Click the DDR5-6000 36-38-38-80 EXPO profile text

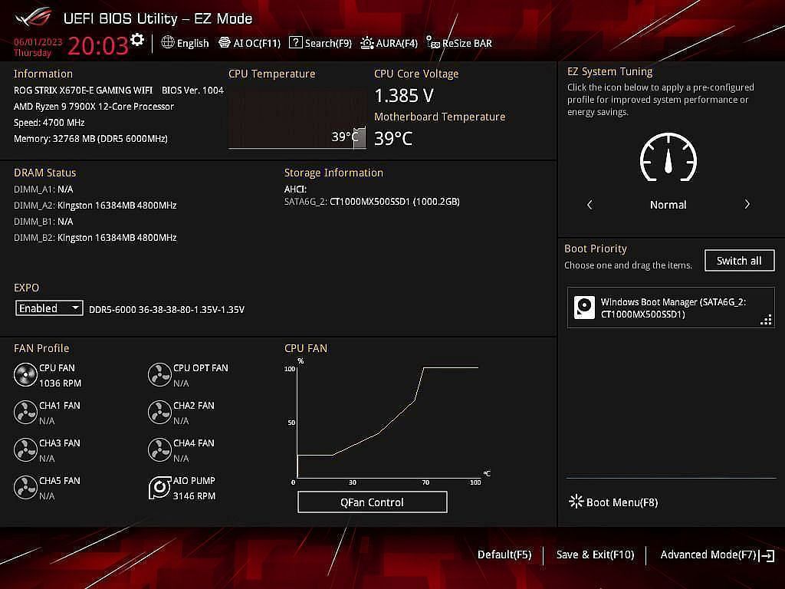click(x=166, y=310)
